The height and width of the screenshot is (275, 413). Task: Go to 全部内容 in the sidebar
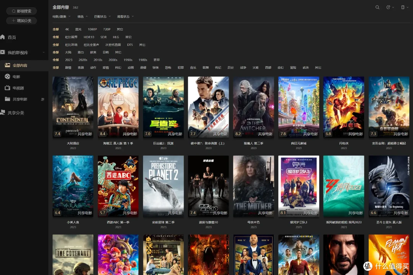(x=20, y=65)
